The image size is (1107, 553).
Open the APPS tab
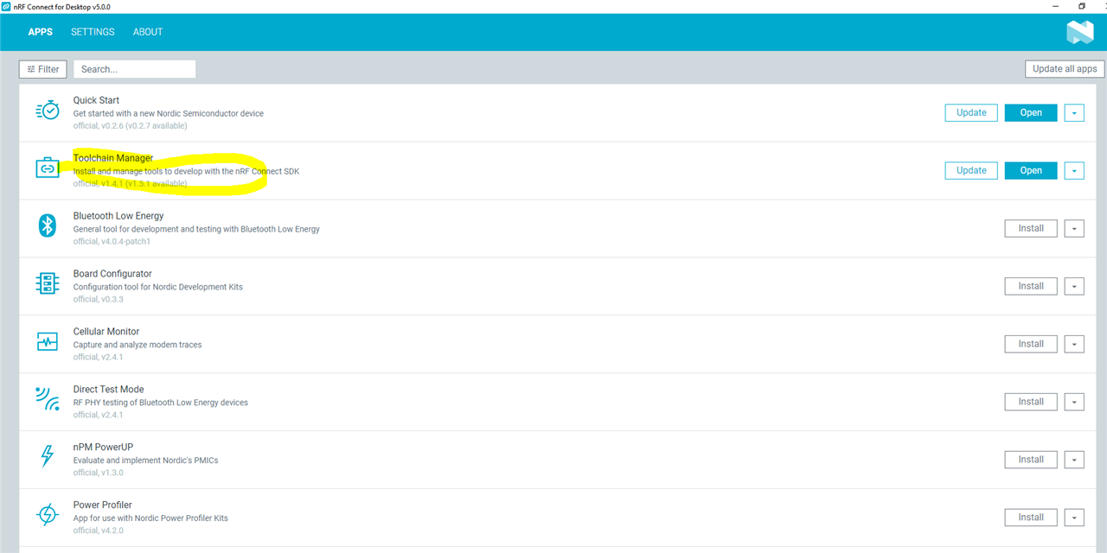click(x=40, y=32)
